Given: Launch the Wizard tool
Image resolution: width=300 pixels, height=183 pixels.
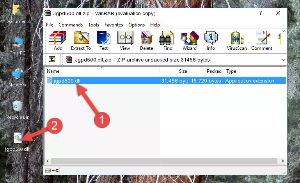Looking at the screenshot, I should tap(190, 40).
